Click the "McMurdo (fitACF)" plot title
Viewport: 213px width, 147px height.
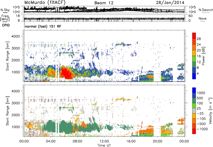[x=45, y=2]
